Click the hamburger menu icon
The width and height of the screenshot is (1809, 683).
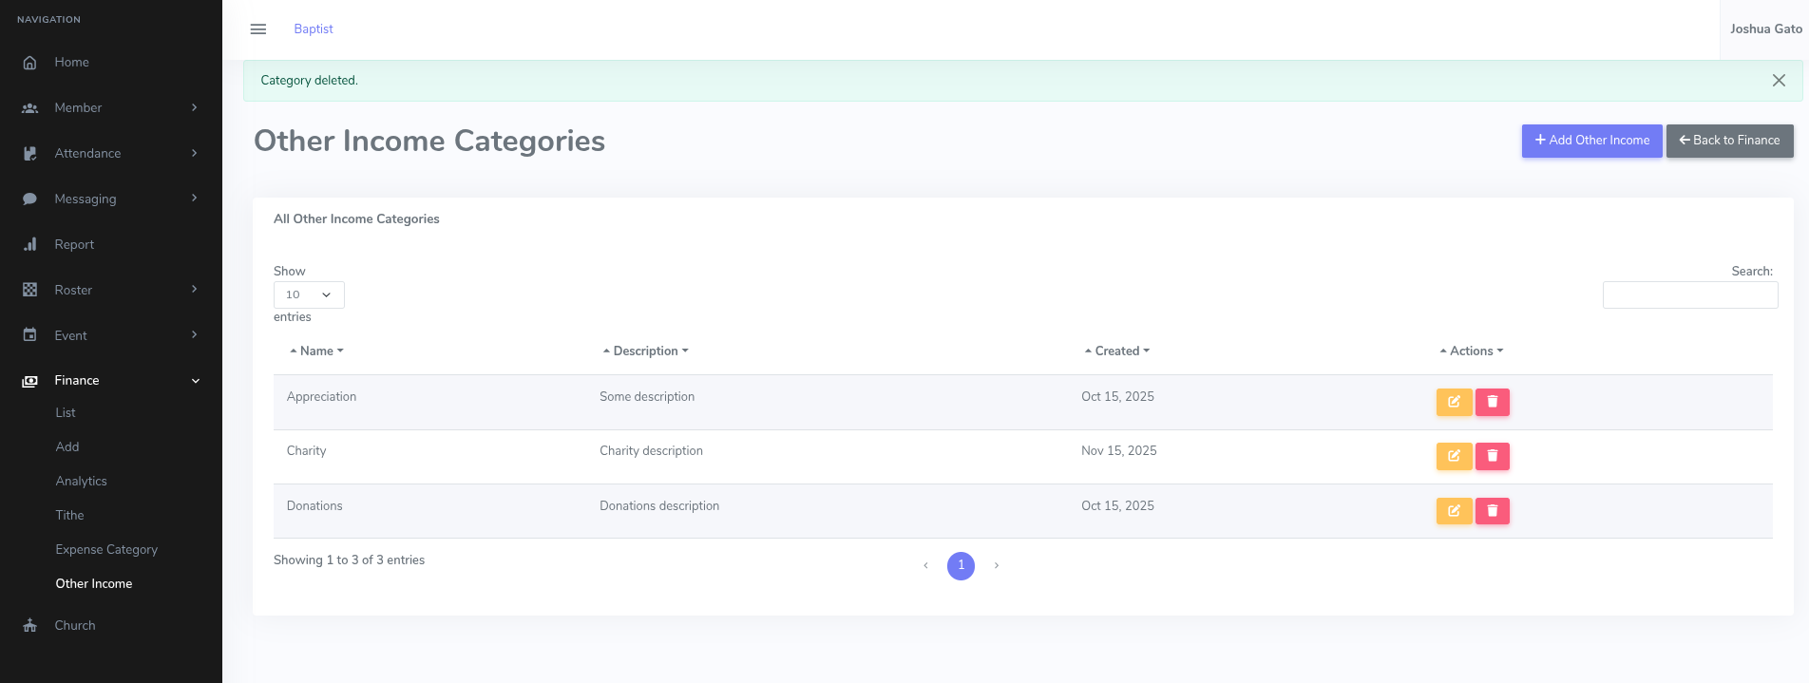257,29
